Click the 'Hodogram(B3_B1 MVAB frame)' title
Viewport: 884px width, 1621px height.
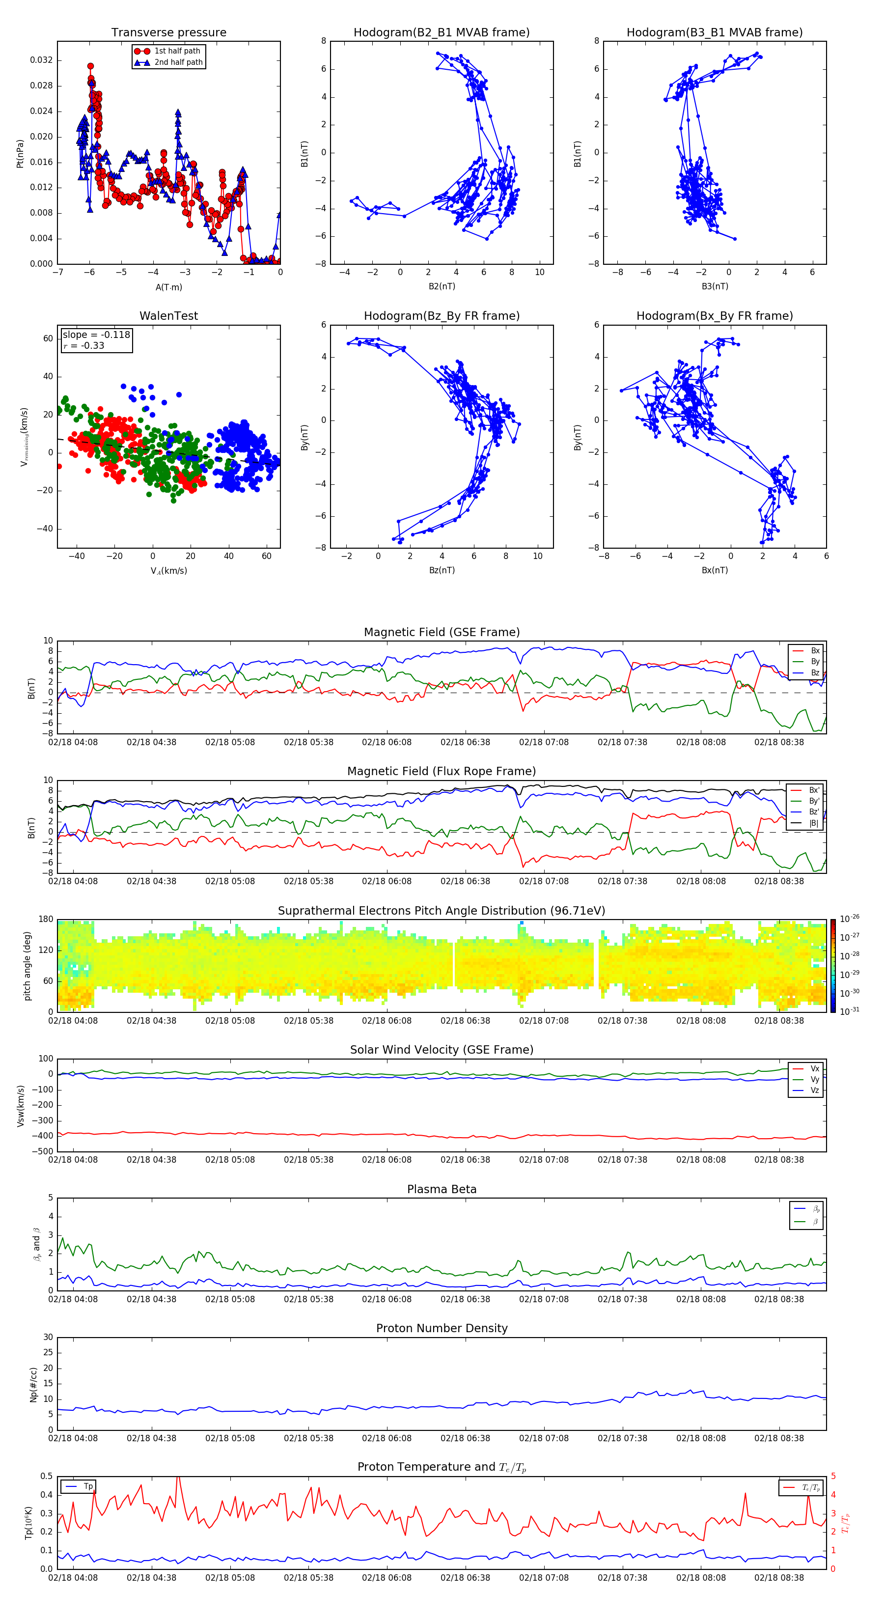pyautogui.click(x=715, y=33)
